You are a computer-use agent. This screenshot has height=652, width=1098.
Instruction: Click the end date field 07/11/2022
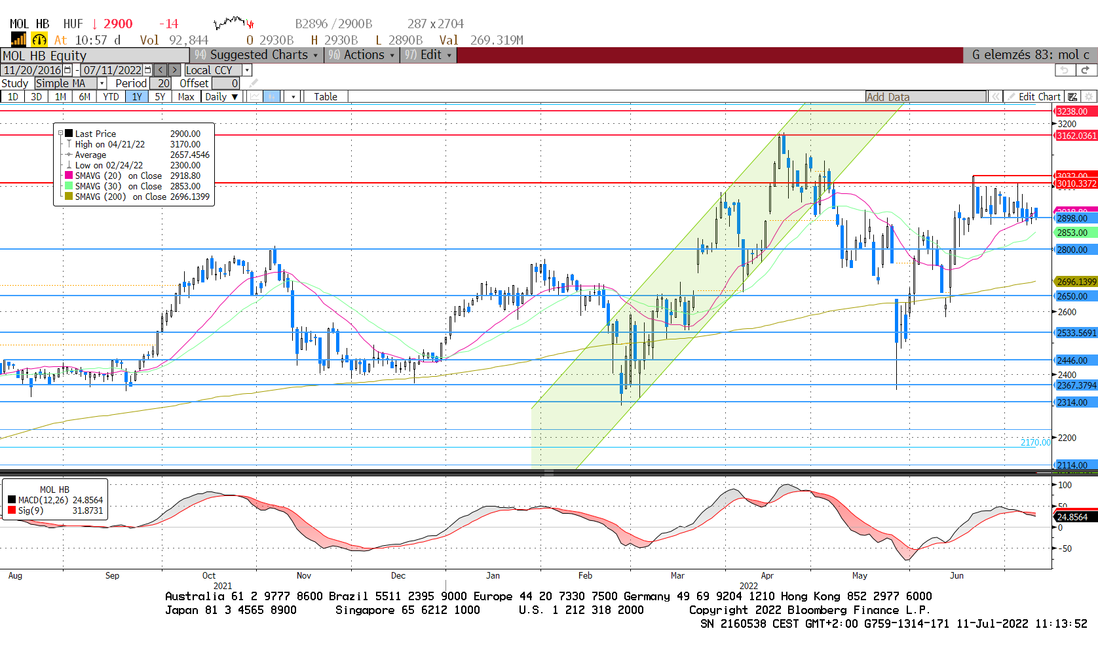point(112,70)
